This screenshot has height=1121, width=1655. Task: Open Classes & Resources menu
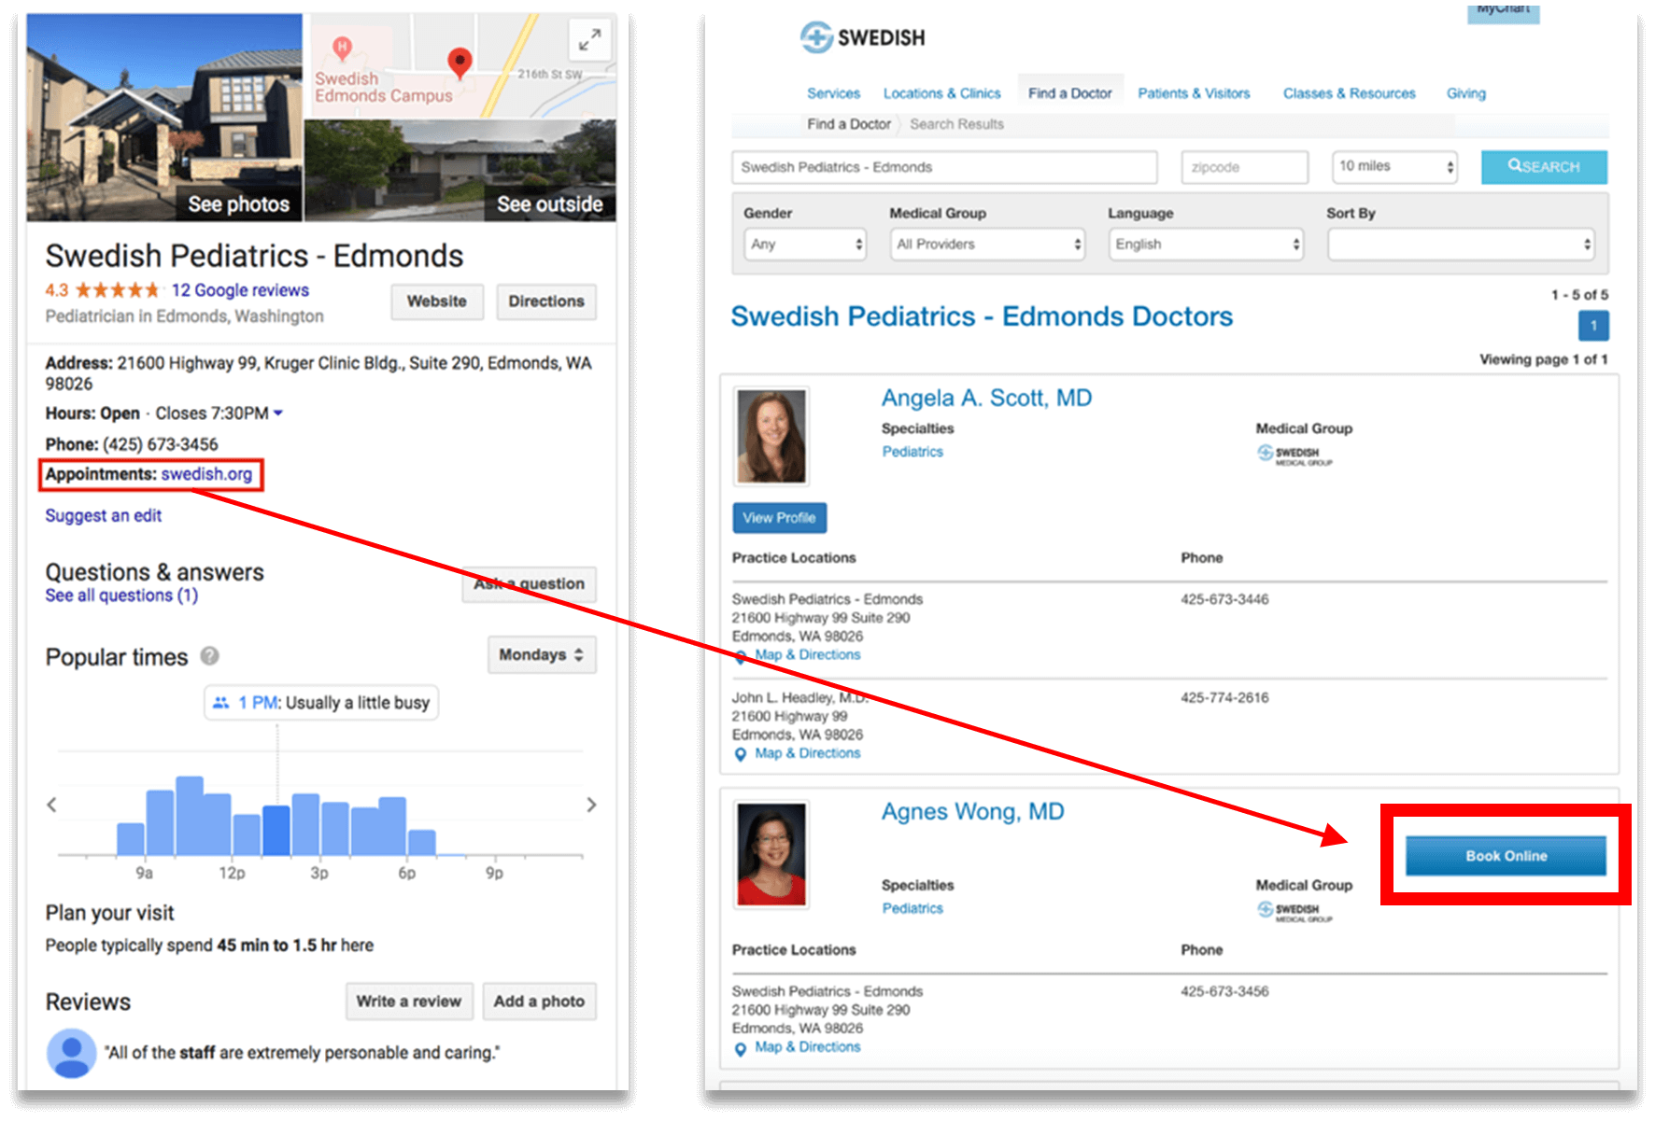[1349, 93]
